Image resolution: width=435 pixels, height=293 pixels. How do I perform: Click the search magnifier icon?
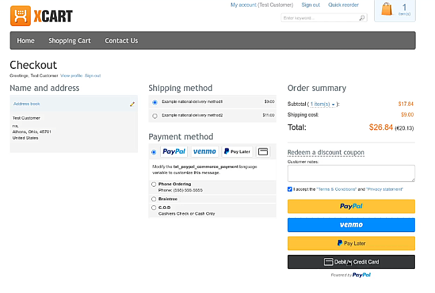coord(362,18)
